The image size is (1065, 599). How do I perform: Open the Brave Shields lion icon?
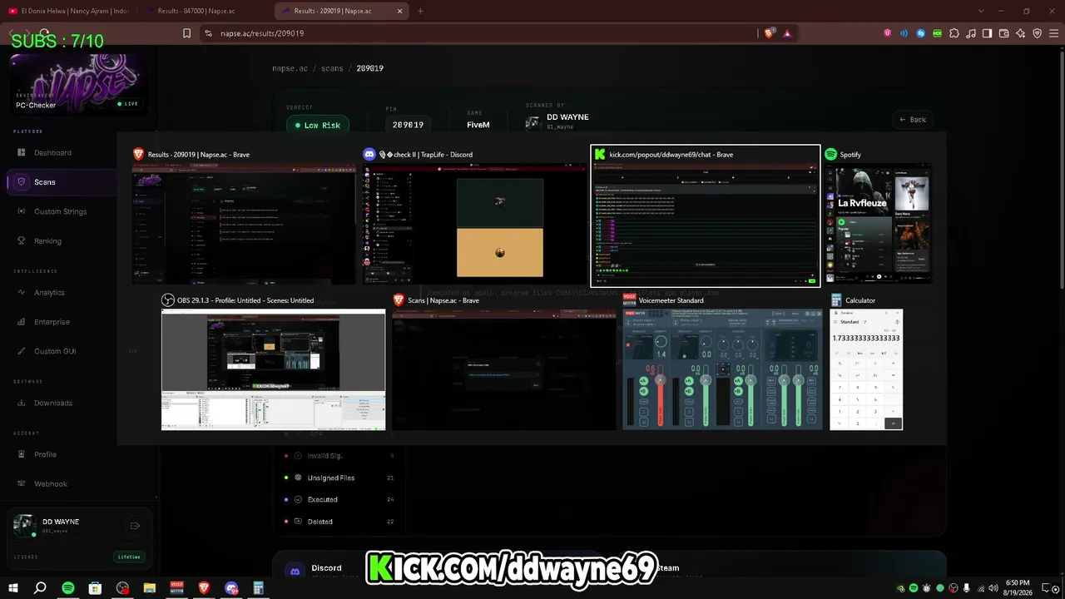[769, 33]
